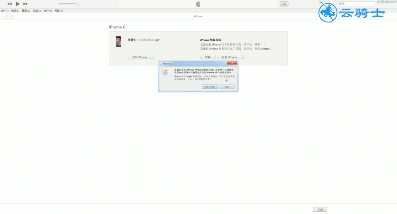Open the 帐户(A) menu
The height and width of the screenshot is (214, 397).
(47, 11)
